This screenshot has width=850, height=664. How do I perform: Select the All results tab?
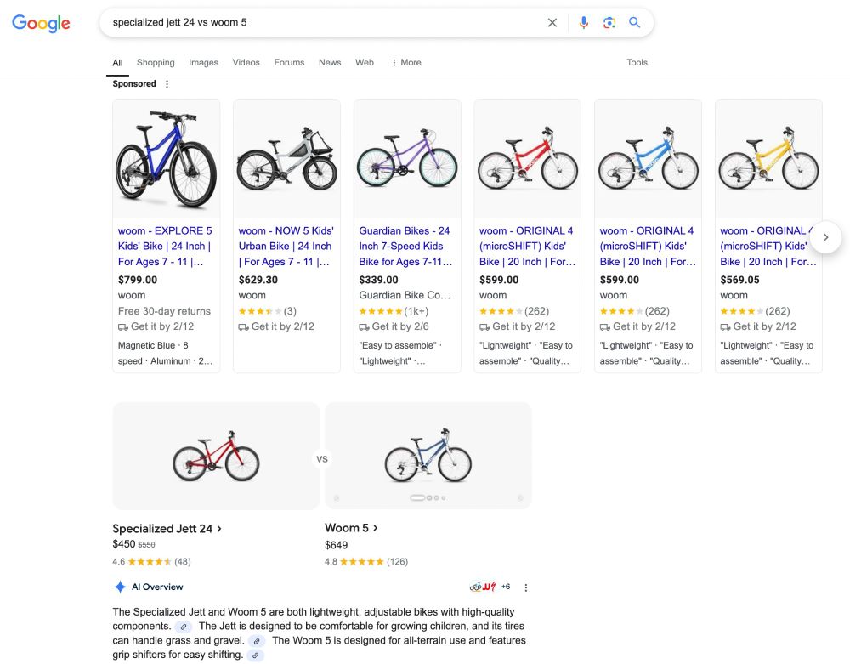pos(117,63)
